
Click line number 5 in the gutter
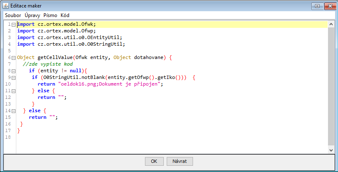point(9,51)
